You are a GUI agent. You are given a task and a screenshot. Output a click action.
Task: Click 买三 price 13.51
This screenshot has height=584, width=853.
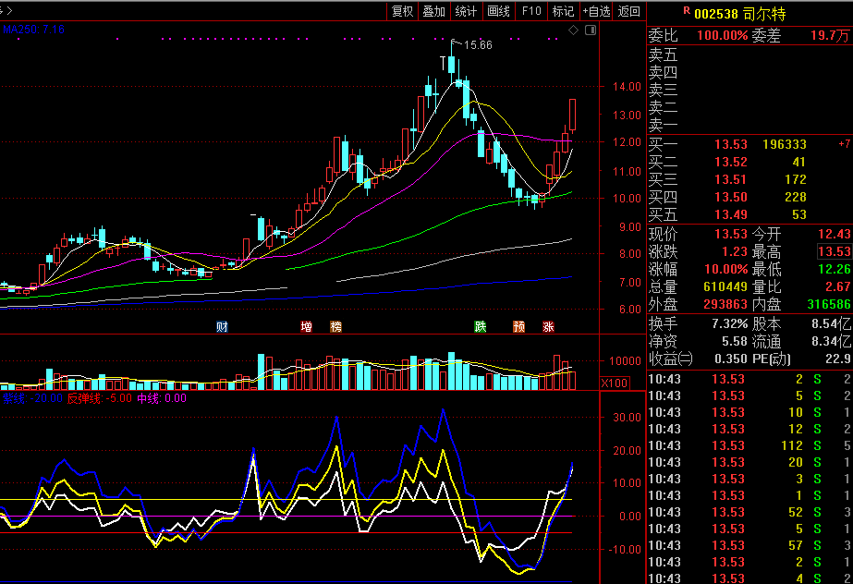coord(731,179)
